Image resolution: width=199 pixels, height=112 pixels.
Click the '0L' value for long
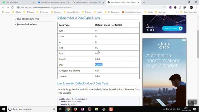point(96,48)
